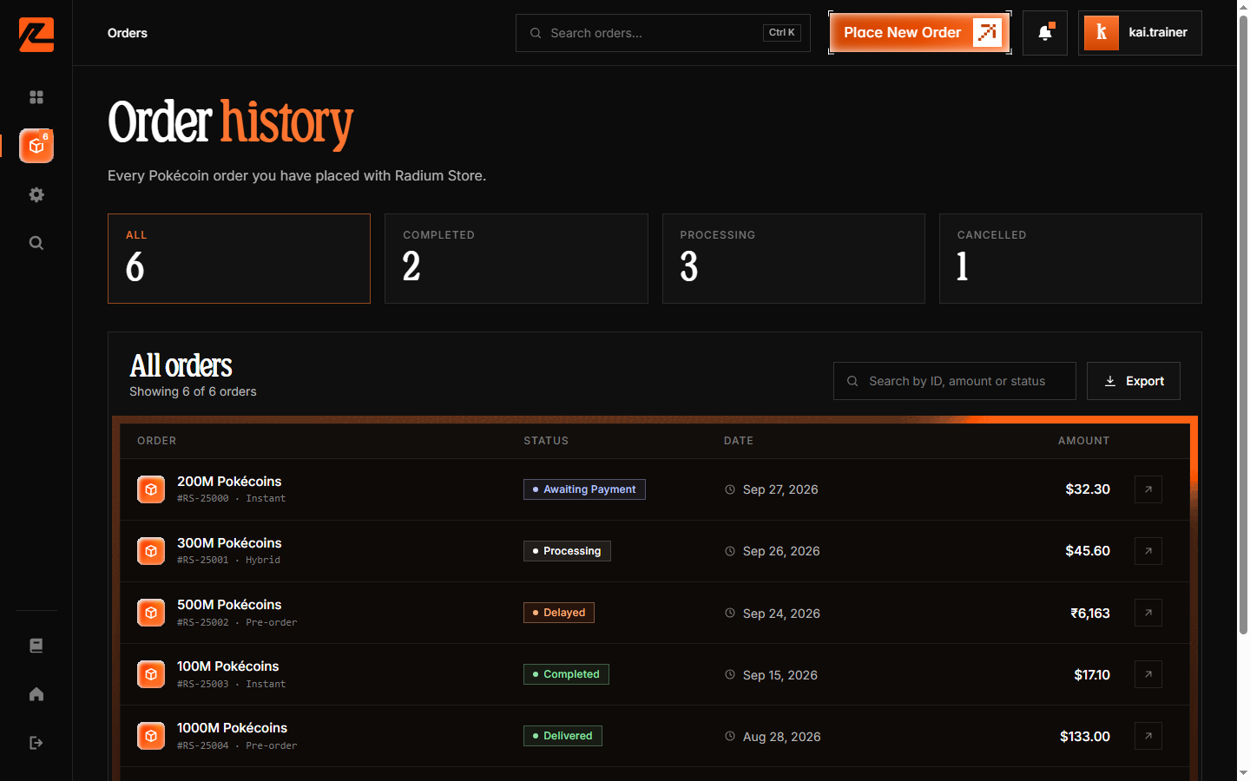Click the Delivered status badge
The width and height of the screenshot is (1250, 781).
click(562, 736)
